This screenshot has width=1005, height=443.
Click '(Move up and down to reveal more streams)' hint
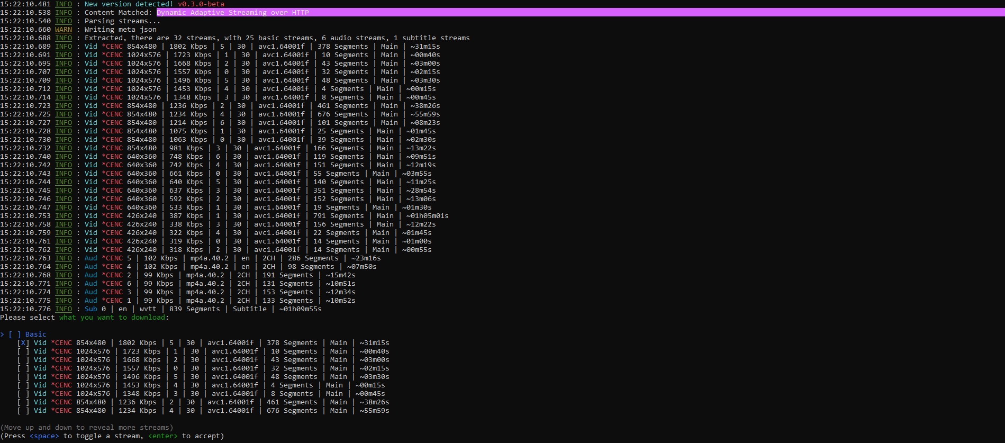click(x=87, y=428)
